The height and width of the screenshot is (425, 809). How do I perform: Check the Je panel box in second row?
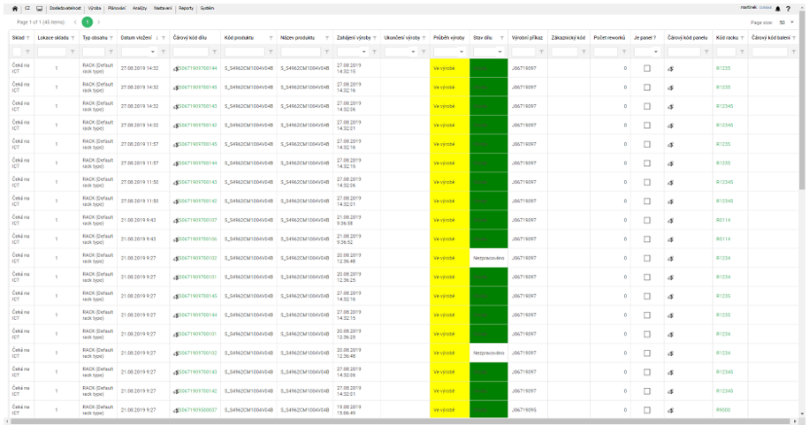point(646,87)
